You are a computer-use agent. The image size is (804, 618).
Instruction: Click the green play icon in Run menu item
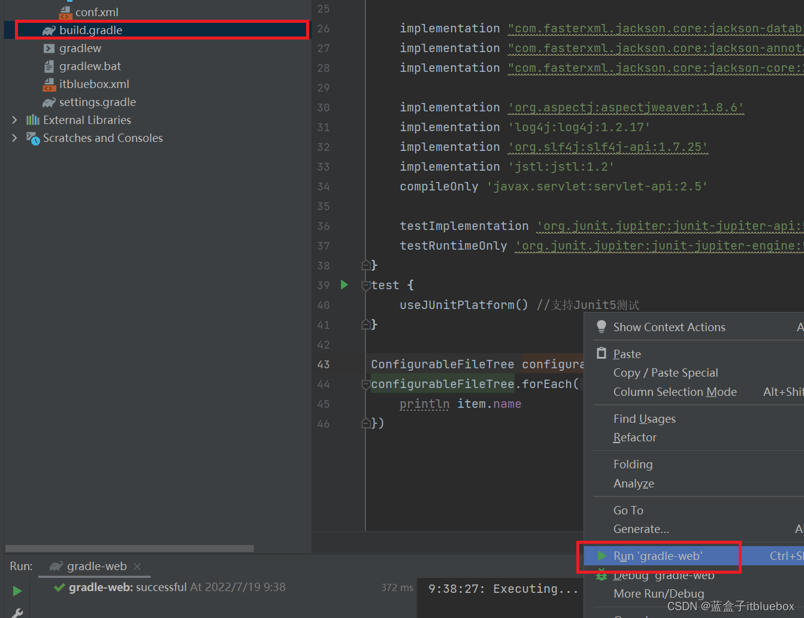point(602,556)
